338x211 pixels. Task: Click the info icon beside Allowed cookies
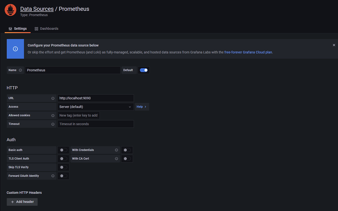click(53, 116)
